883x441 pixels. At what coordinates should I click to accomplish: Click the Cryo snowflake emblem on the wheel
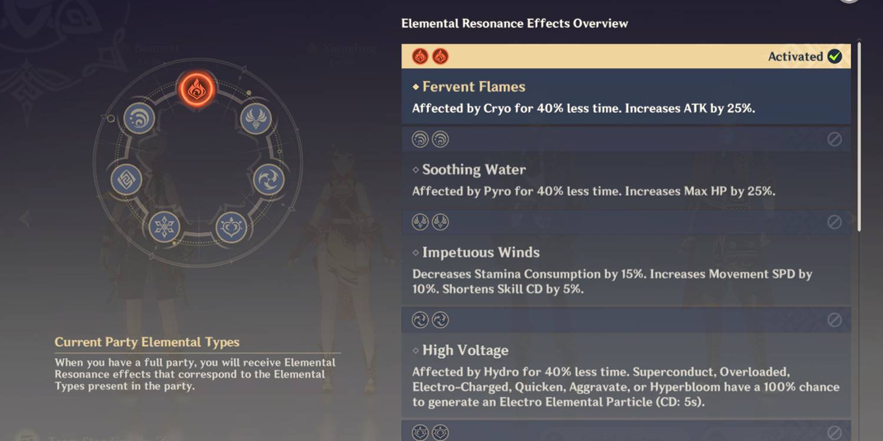pyautogui.click(x=164, y=228)
